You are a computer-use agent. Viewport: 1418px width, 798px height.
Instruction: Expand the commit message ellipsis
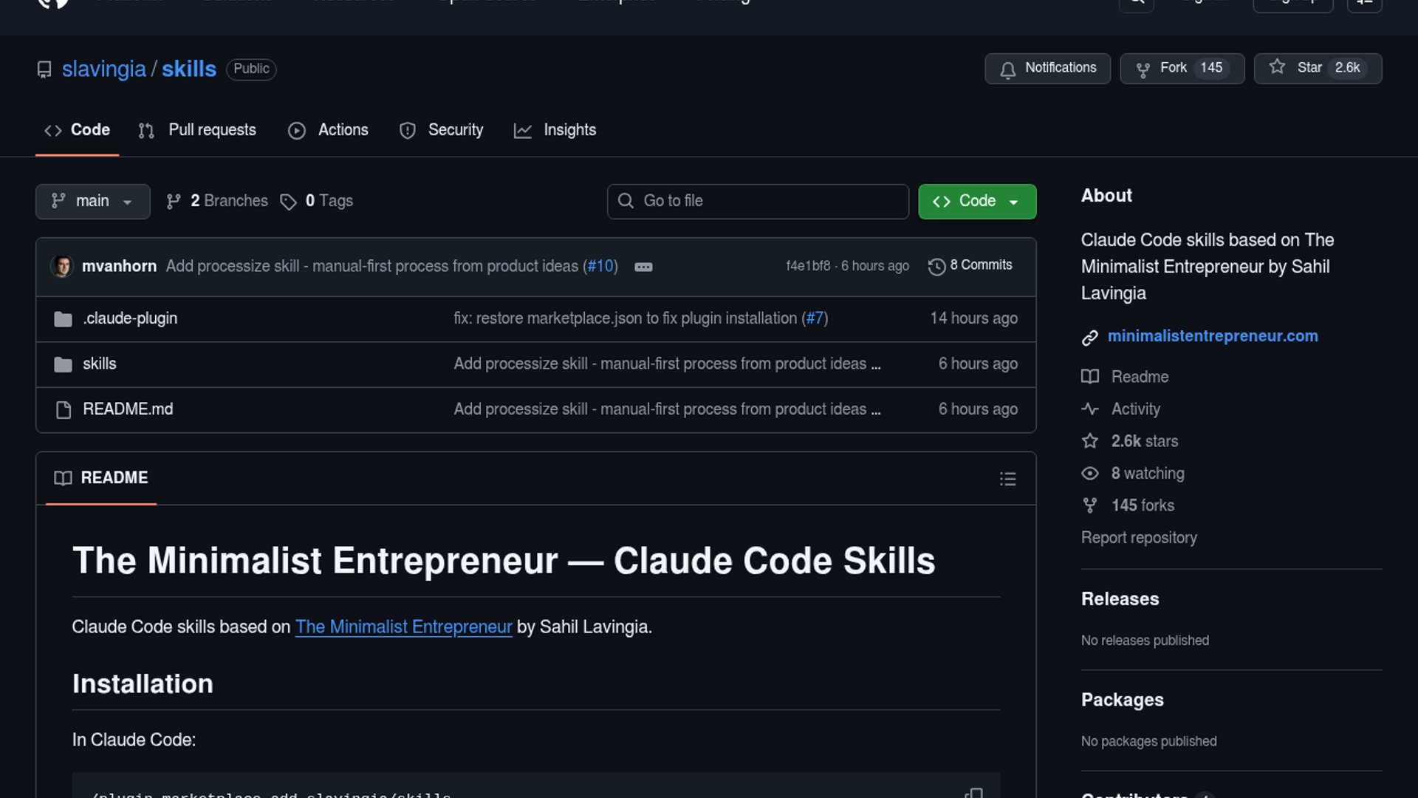pos(643,267)
